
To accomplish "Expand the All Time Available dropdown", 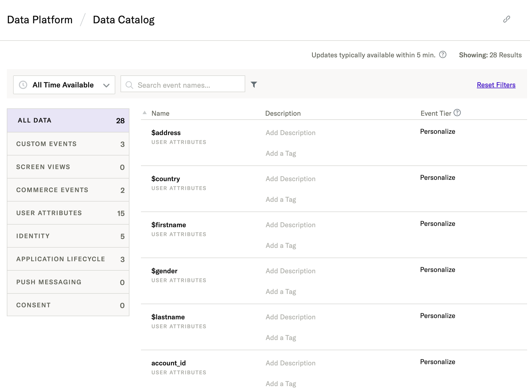I will (64, 85).
